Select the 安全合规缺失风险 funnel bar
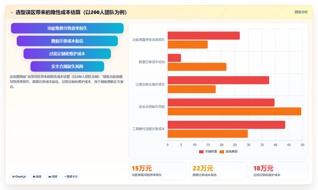This screenshot has height=190, width=318. point(67,66)
